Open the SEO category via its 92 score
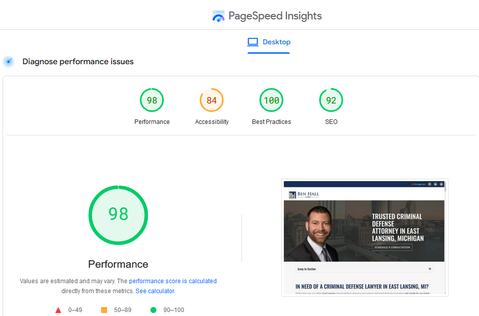The width and height of the screenshot is (479, 316). click(331, 100)
